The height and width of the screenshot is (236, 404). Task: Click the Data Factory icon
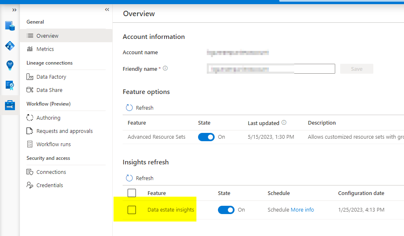[x=30, y=77]
